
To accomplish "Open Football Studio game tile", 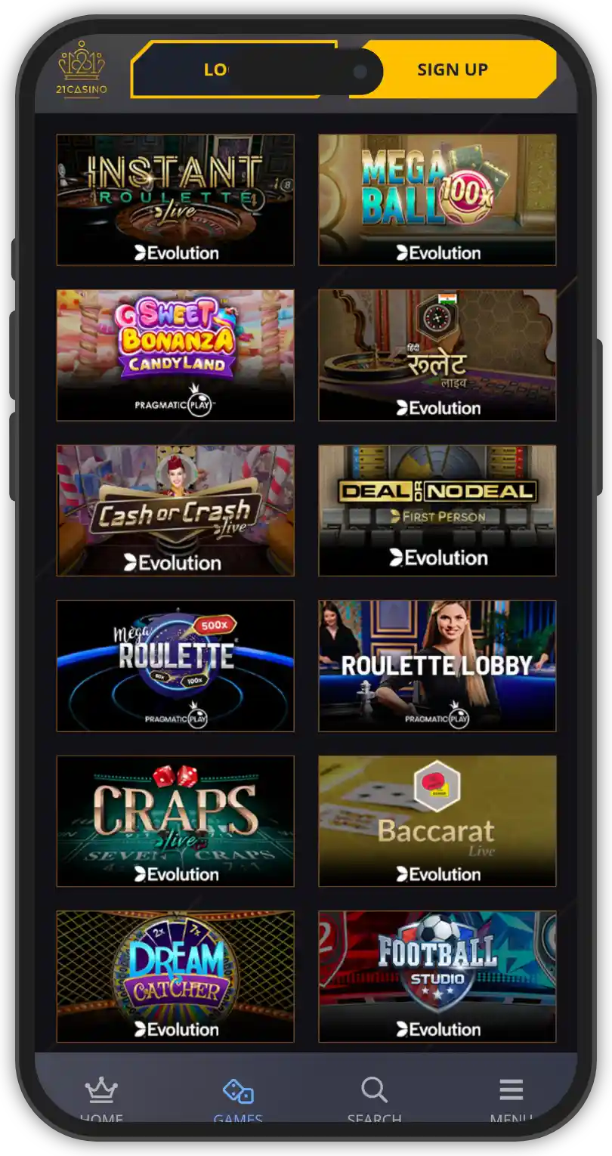I will click(x=437, y=977).
